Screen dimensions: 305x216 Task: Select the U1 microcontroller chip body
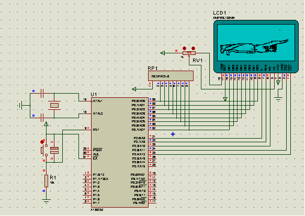[x=120, y=152]
